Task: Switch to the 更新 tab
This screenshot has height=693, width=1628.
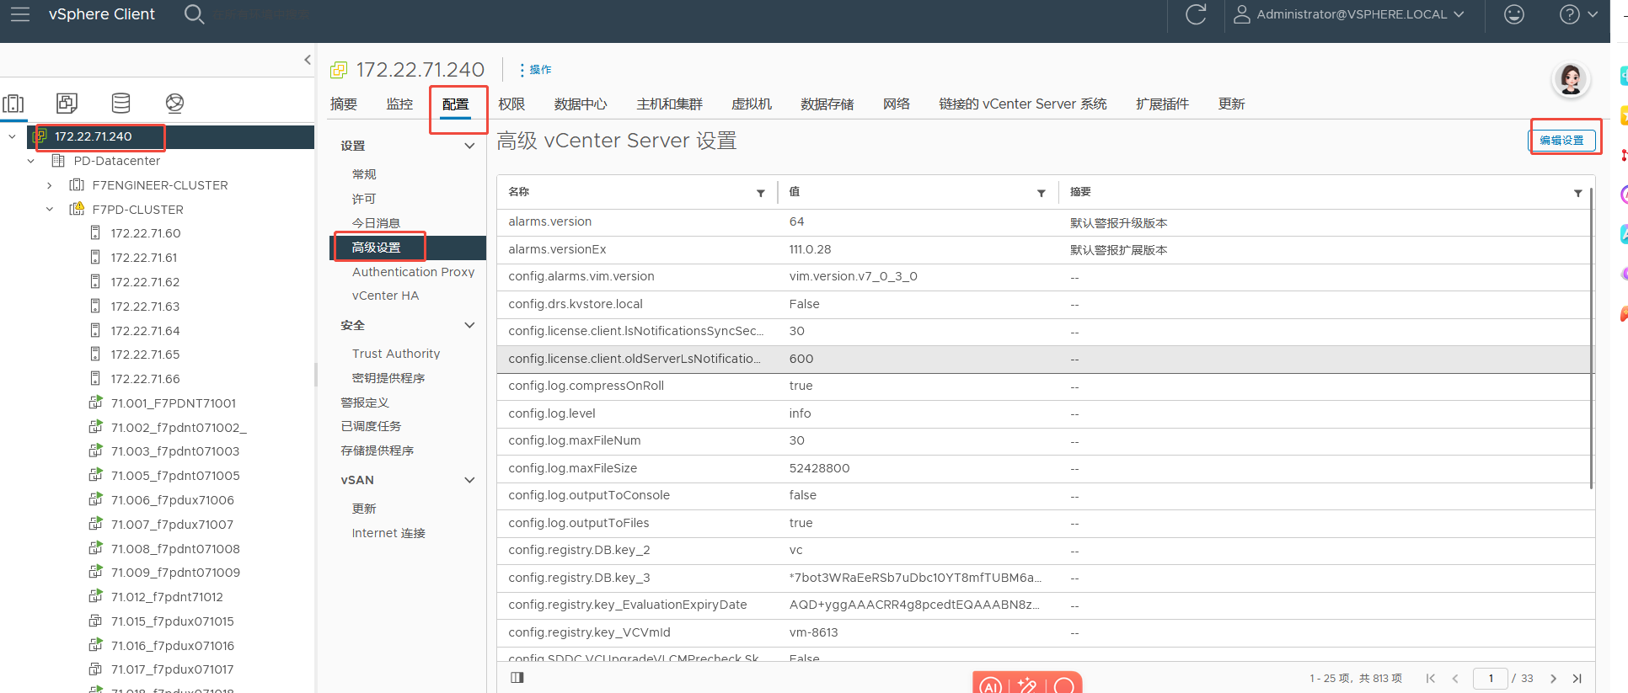Action: [x=1231, y=104]
